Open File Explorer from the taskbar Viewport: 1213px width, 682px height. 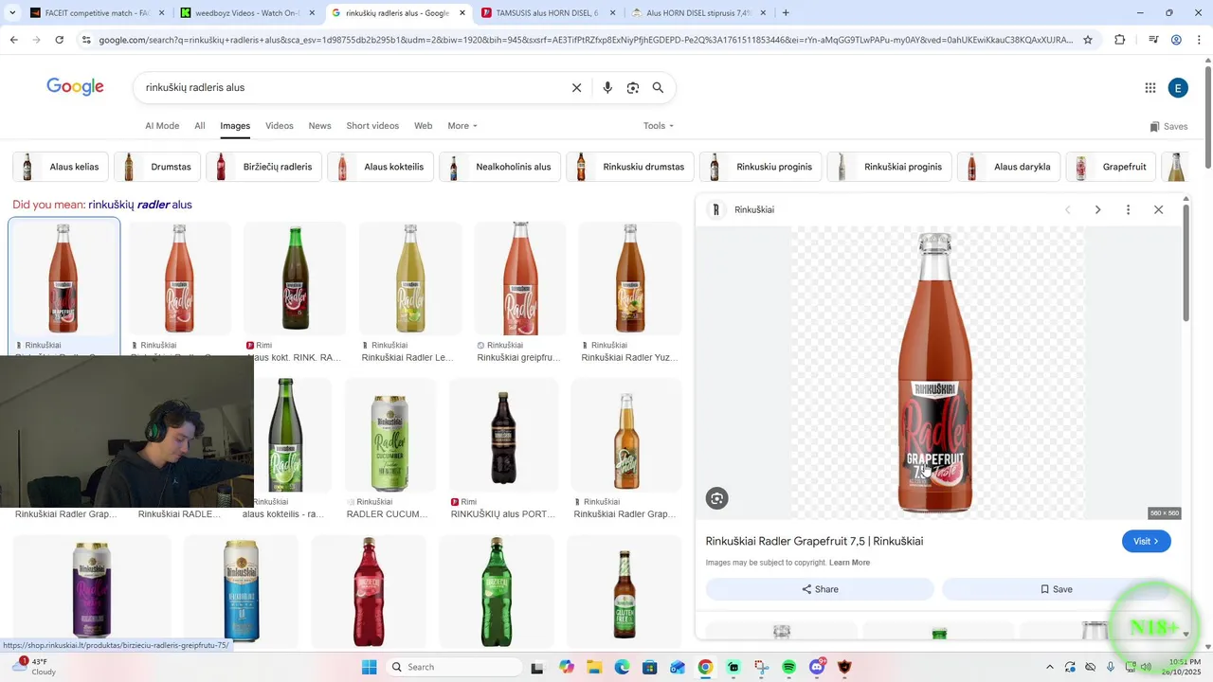pos(594,667)
